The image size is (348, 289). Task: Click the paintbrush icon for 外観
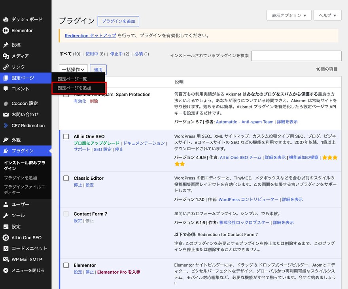pos(6,140)
